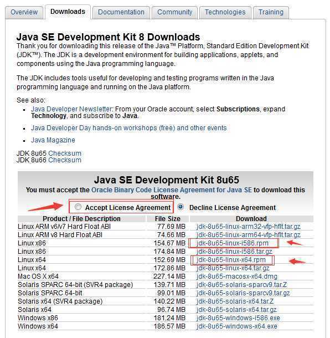The width and height of the screenshot is (330, 338).
Task: Select the Windows x86 description
Action: [38, 317]
